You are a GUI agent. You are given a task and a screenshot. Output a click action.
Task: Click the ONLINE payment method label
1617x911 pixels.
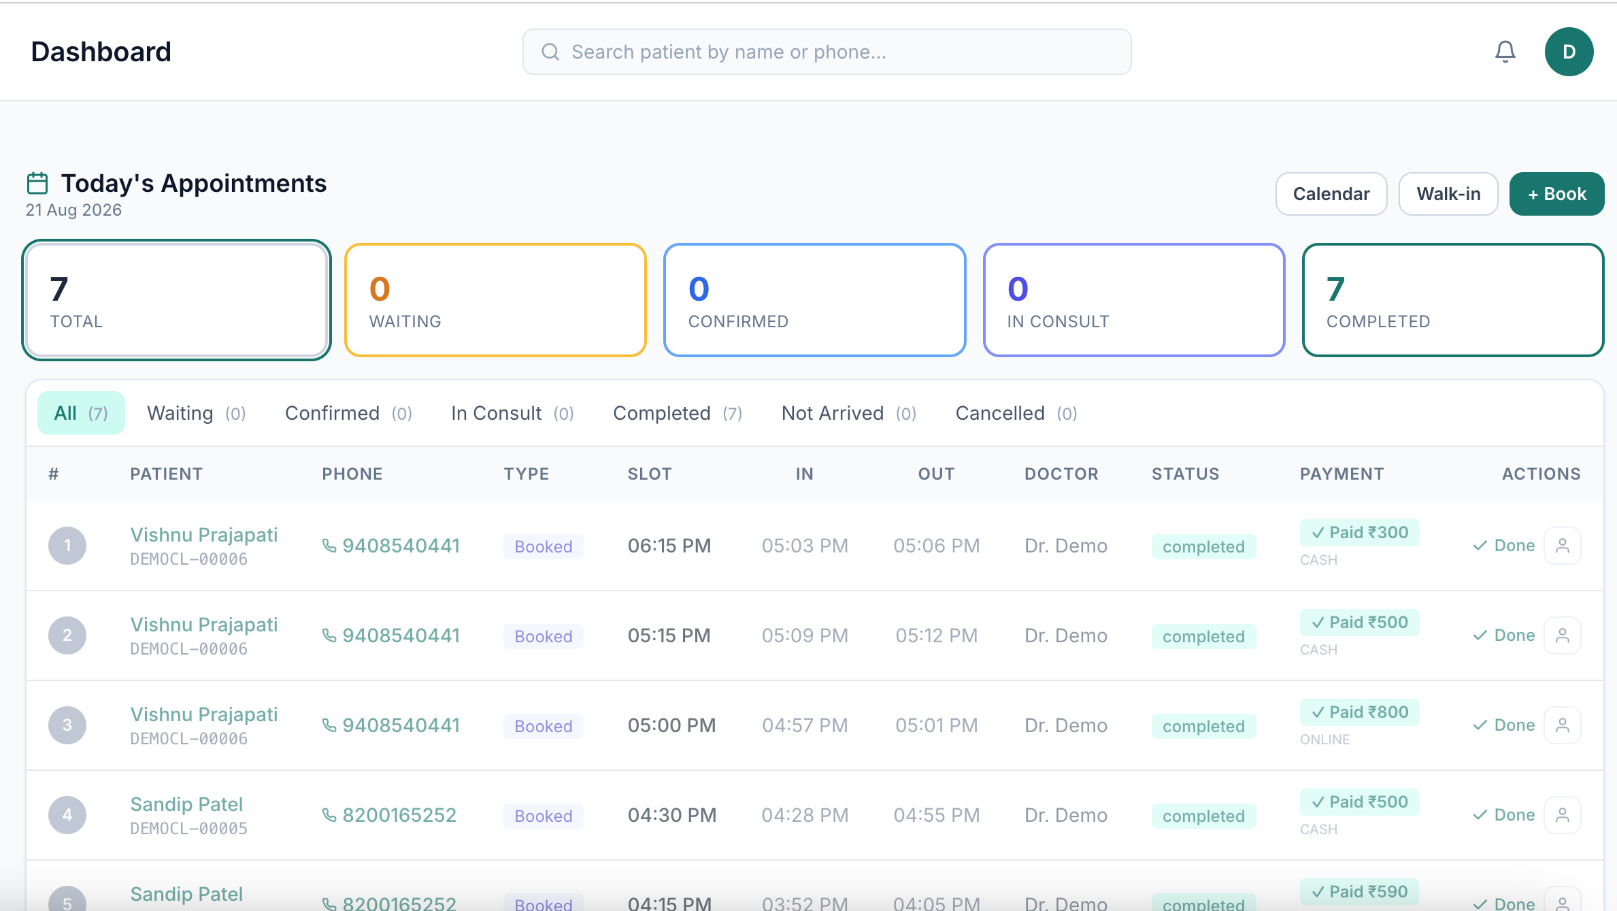[x=1324, y=740]
